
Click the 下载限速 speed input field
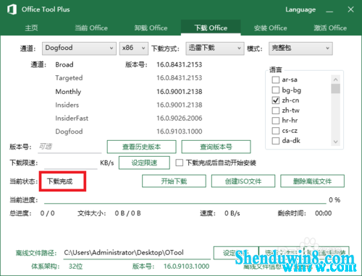[71, 163]
